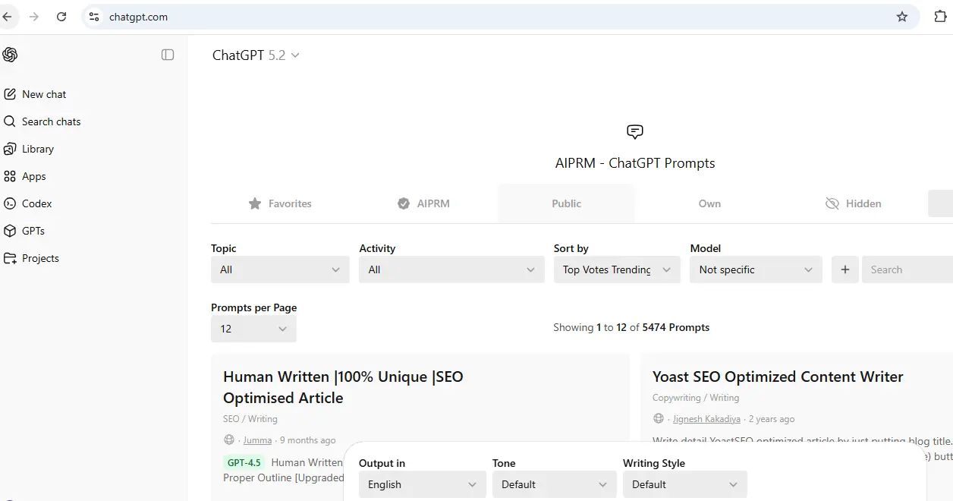Reload the page with refresh icon

click(61, 17)
